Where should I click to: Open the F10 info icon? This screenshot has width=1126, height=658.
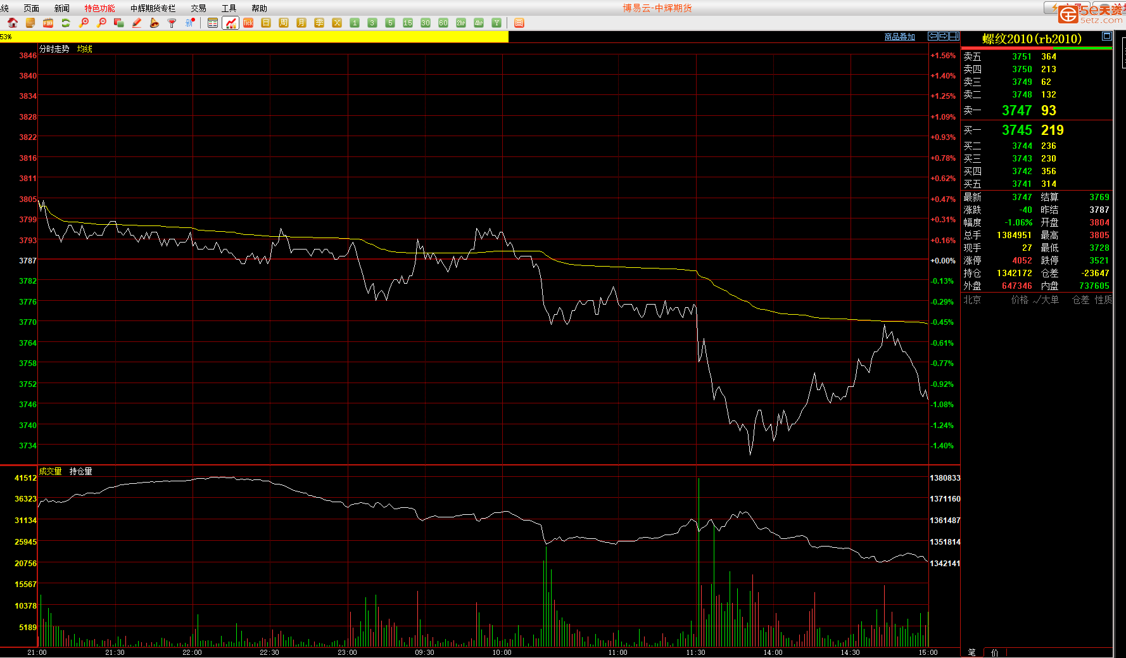point(48,23)
